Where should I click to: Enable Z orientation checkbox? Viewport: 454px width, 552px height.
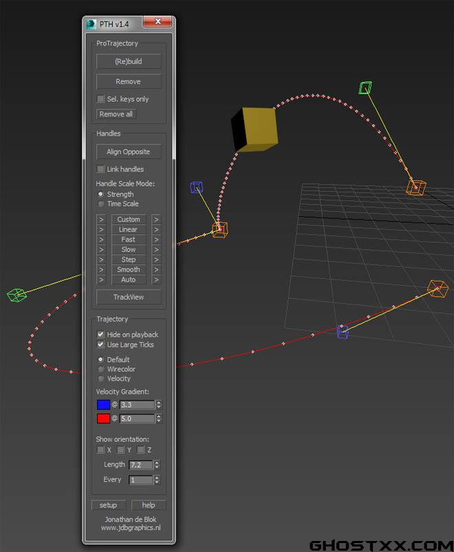point(141,449)
